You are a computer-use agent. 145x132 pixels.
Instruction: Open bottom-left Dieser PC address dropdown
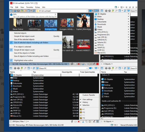coord(87,68)
